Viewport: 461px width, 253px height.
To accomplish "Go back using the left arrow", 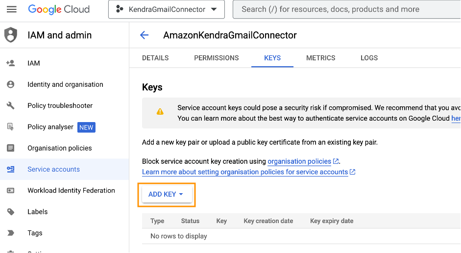I will tap(144, 35).
